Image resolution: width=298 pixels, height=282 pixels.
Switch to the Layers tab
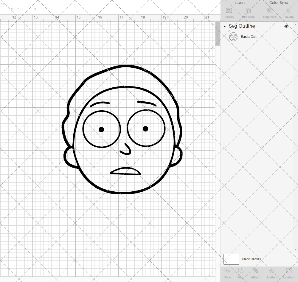coord(240,3)
